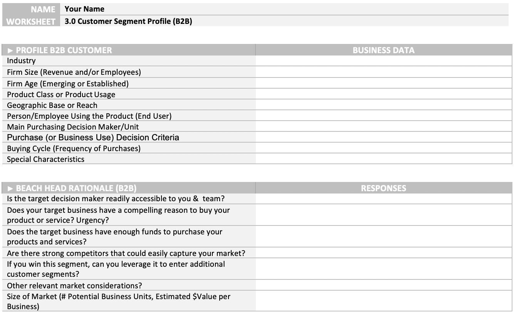Click the Size of Market response cell
The height and width of the screenshot is (313, 514).
[x=383, y=301]
